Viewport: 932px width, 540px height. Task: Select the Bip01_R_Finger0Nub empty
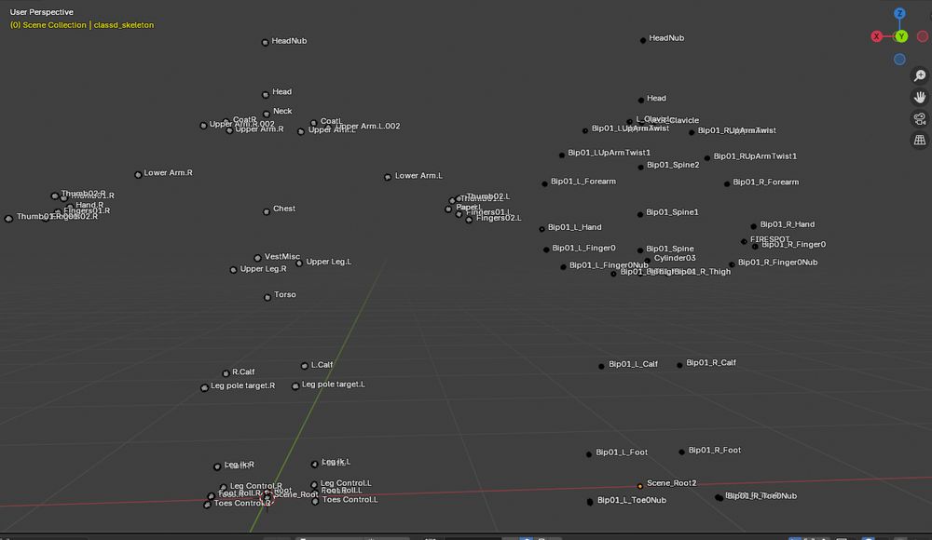click(x=732, y=264)
